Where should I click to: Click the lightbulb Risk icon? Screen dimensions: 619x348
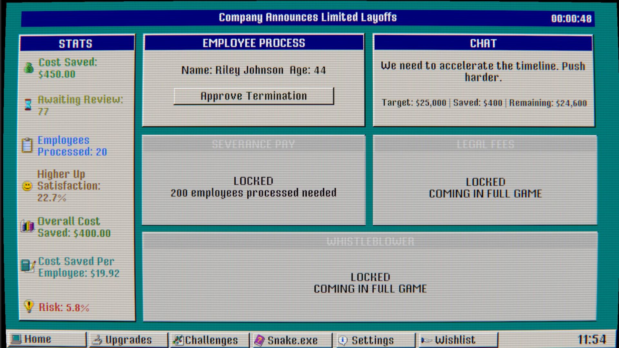coord(29,306)
